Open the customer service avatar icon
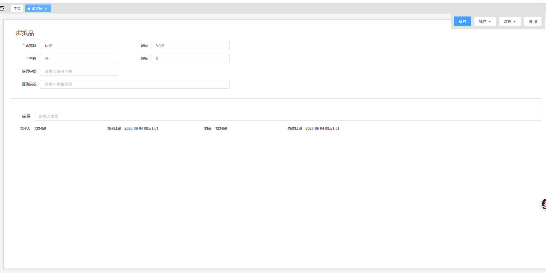546x273 pixels. pyautogui.click(x=543, y=204)
